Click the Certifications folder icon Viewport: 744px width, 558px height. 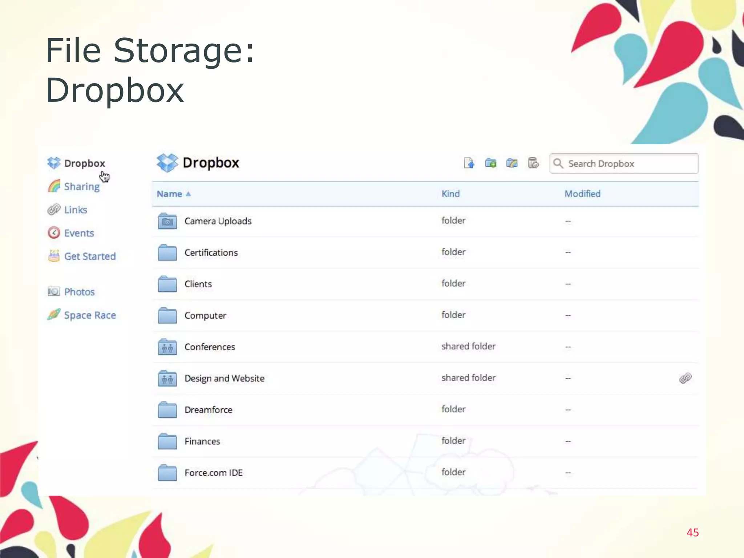pyautogui.click(x=167, y=252)
